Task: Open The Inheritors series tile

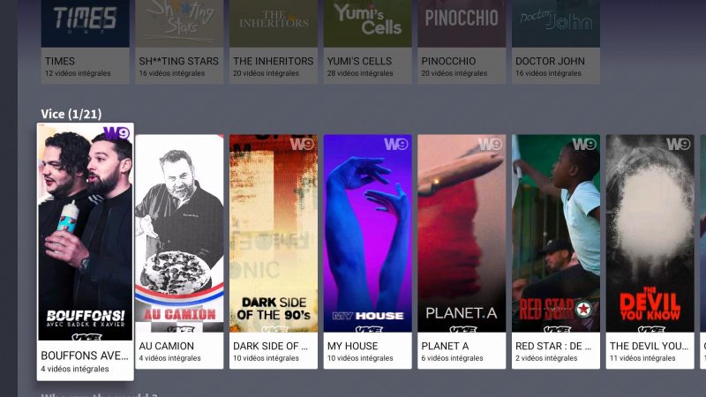Action: pos(274,41)
